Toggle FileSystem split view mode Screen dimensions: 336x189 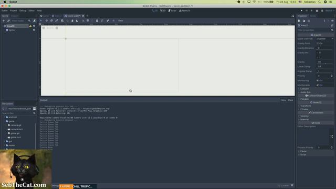tap(34, 109)
